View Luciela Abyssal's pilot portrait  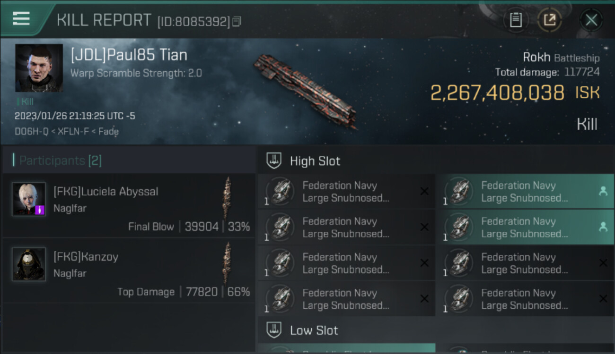click(x=29, y=199)
